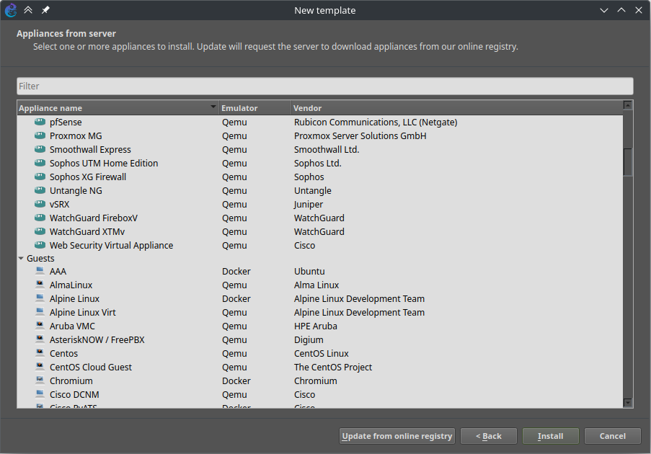The width and height of the screenshot is (651, 454).
Task: Click the Filter input field
Action: pyautogui.click(x=325, y=86)
